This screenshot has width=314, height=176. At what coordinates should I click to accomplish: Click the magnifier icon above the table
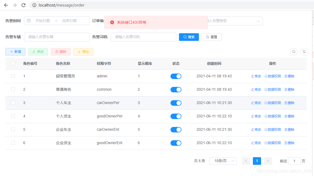(294, 51)
